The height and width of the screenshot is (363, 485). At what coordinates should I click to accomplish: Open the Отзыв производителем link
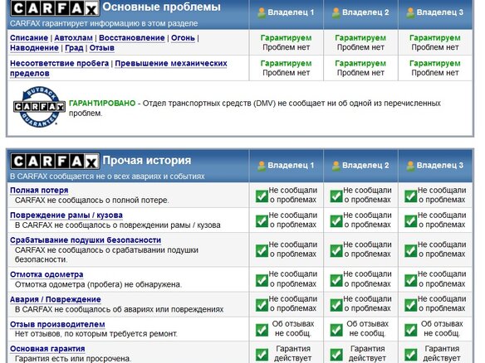click(57, 324)
